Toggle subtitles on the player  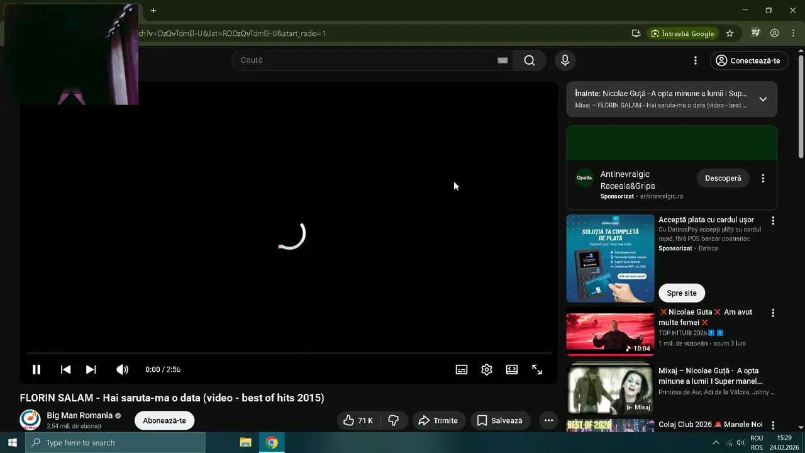point(462,369)
